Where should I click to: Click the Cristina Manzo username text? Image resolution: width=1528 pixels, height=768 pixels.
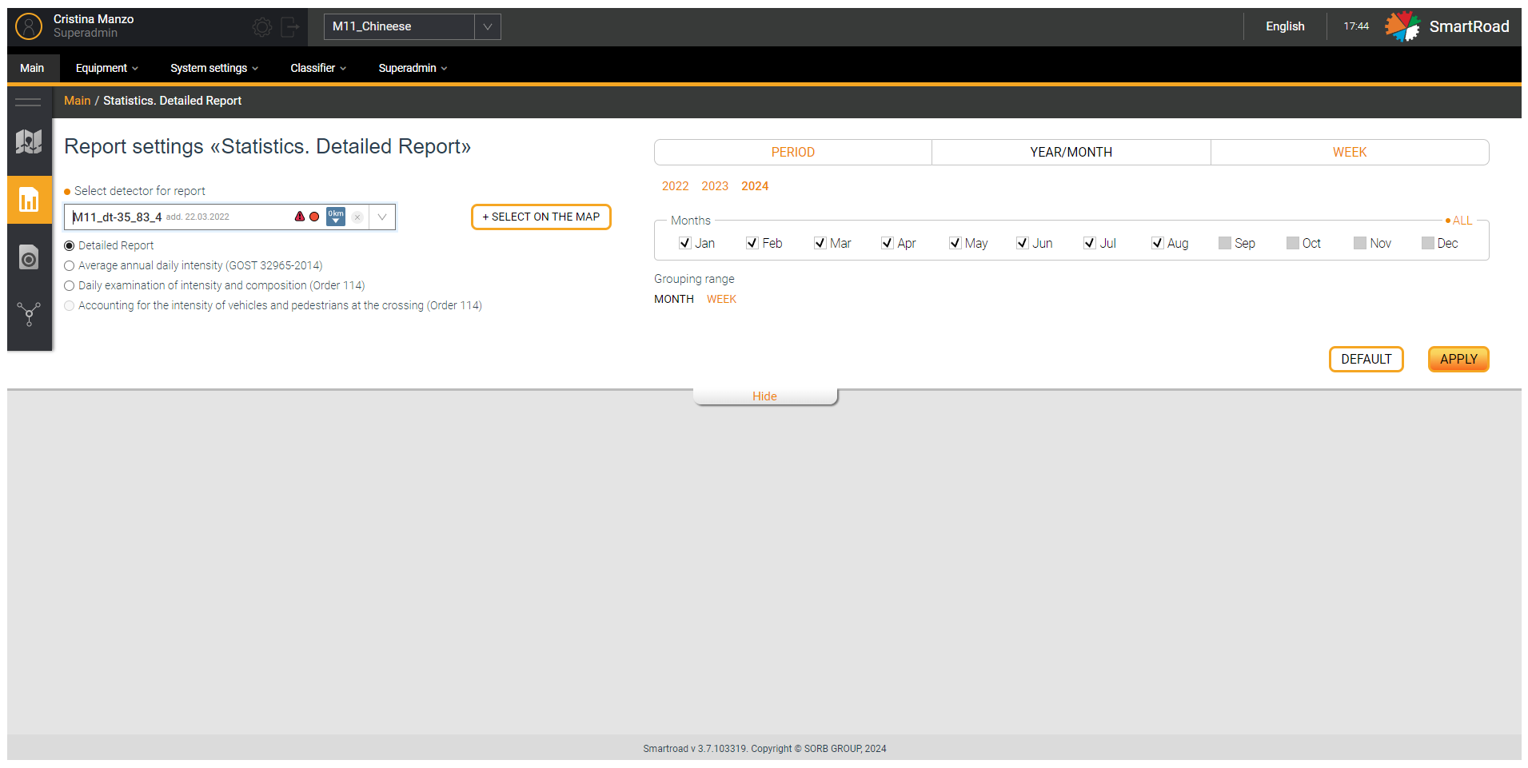click(94, 19)
